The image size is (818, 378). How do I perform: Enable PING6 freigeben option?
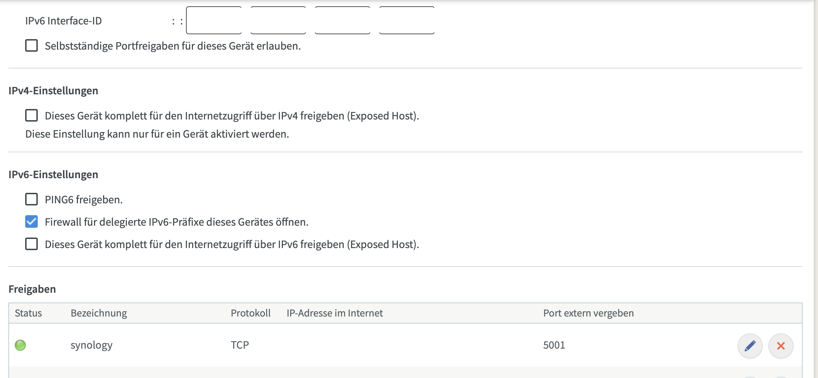(31, 199)
